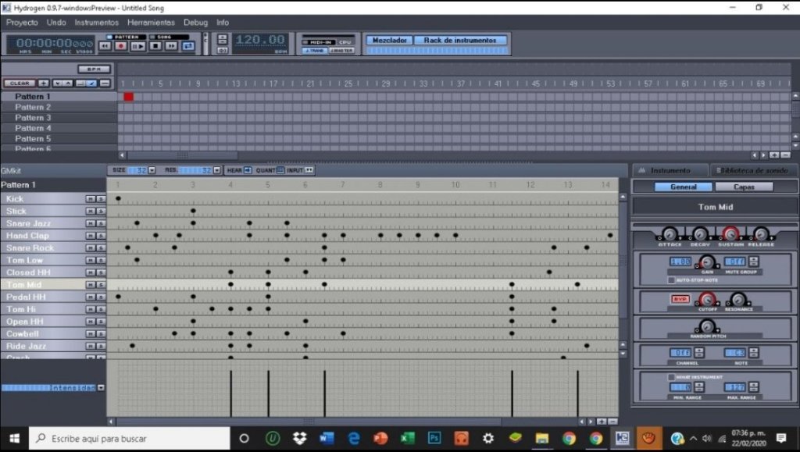Open the RES. resolution dropdown
Viewport: 800px width, 452px height.
click(x=216, y=170)
